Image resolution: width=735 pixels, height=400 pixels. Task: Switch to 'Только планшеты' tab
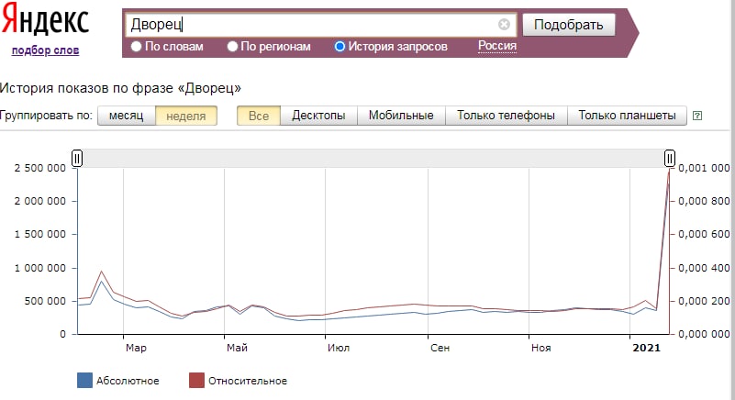pyautogui.click(x=628, y=116)
